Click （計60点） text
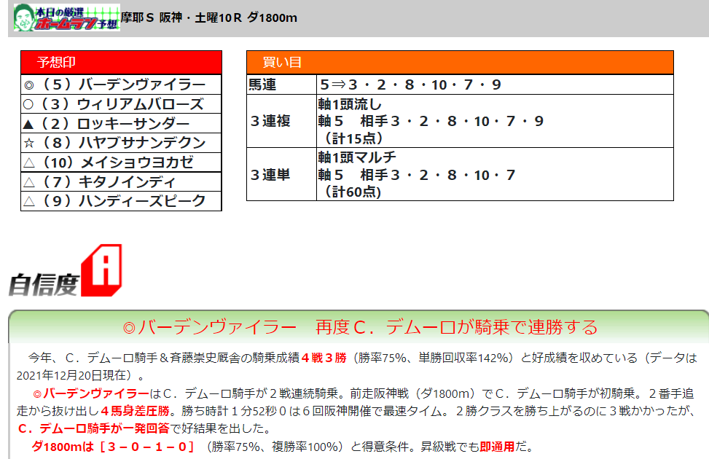 (353, 192)
